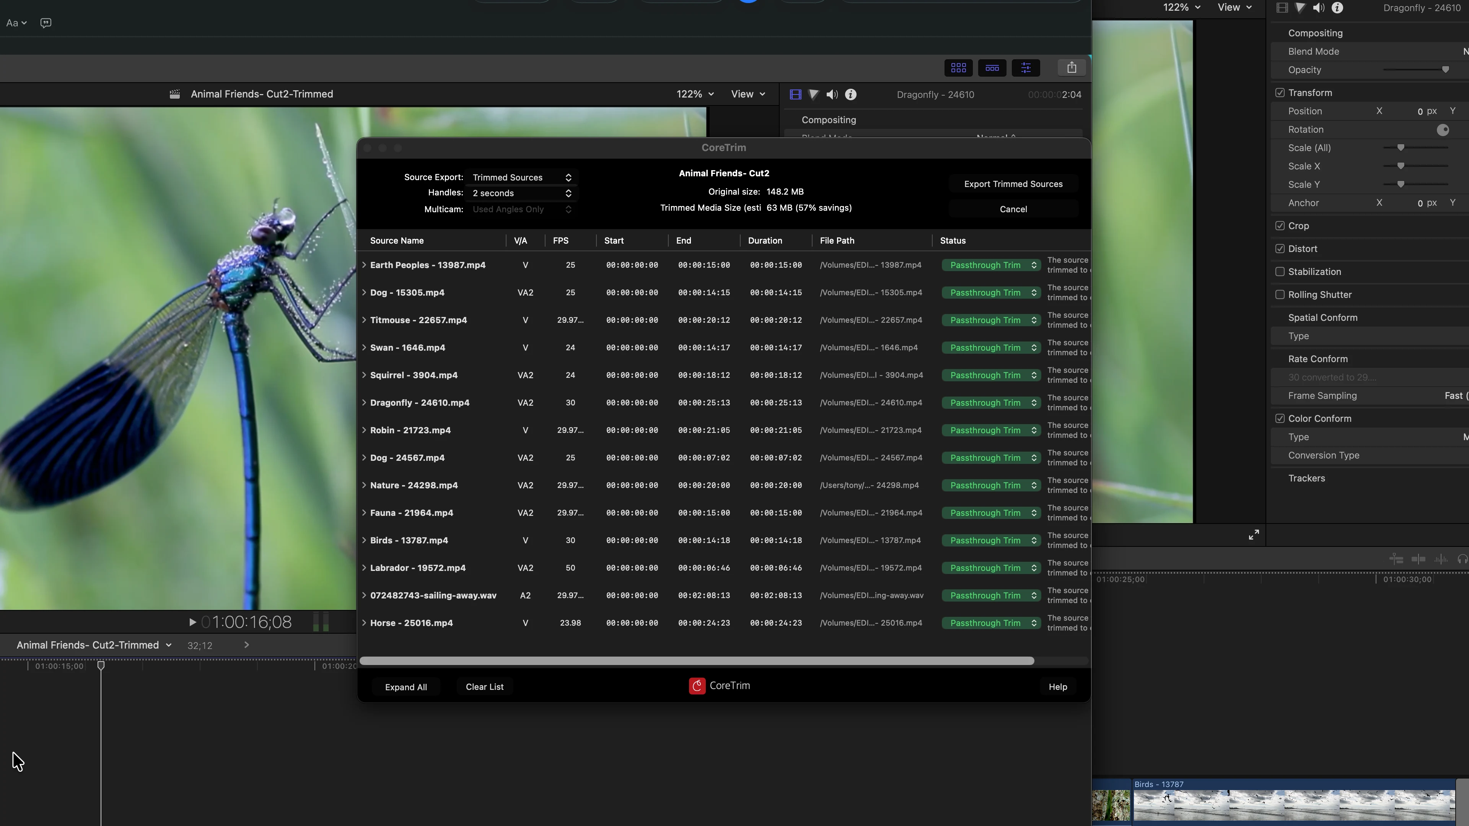The height and width of the screenshot is (826, 1469).
Task: Go forward in timeline history arrow
Action: pos(246,645)
